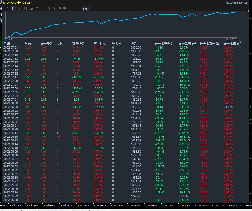252x211 pixels.
Task: Select the M tab
Action: 49,8
